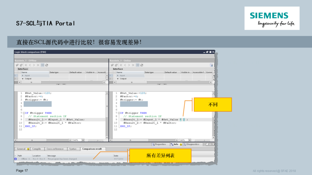Refresh the Online comparison view
Screen dimensions: 312x175
(142, 65)
